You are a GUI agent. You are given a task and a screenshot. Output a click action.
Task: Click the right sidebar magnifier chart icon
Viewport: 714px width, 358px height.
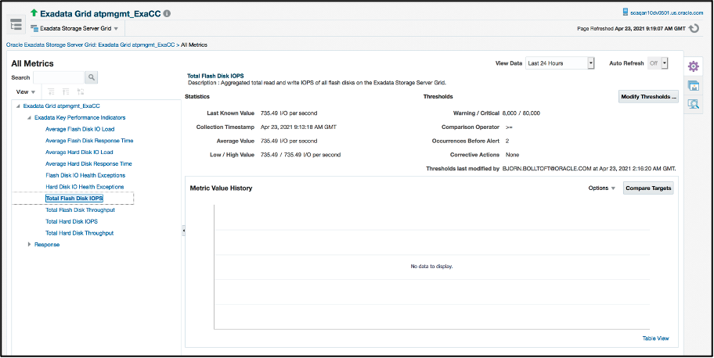coord(693,105)
